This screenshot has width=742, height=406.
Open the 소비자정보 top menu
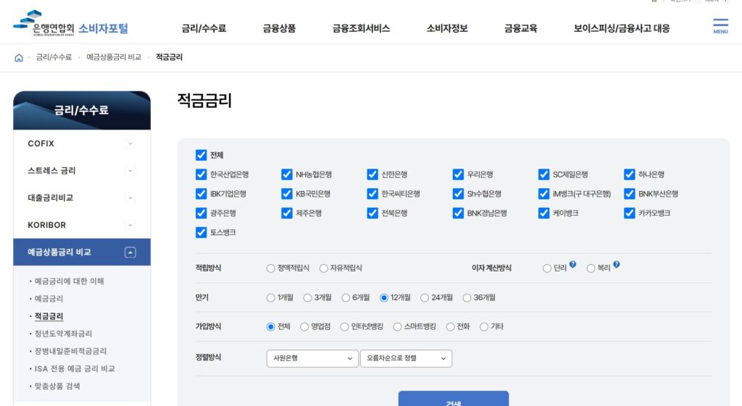pos(447,28)
